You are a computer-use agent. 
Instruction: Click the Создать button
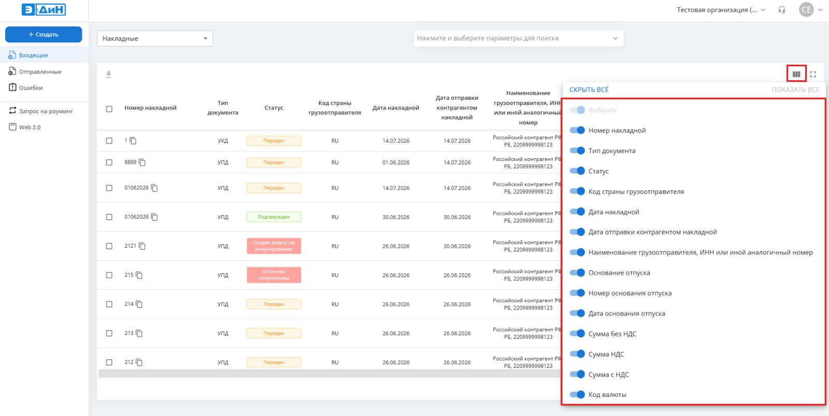coord(44,35)
